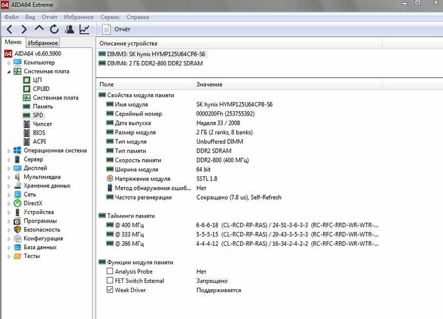Select the BIOS chip icon

[x=26, y=133]
